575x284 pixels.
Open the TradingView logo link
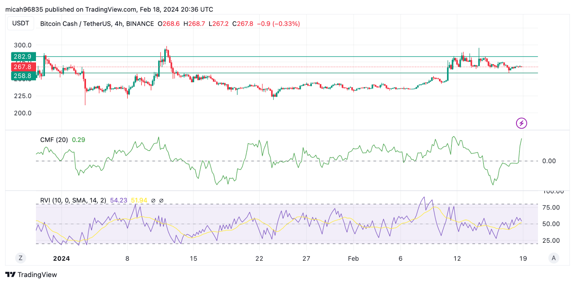(x=31, y=275)
